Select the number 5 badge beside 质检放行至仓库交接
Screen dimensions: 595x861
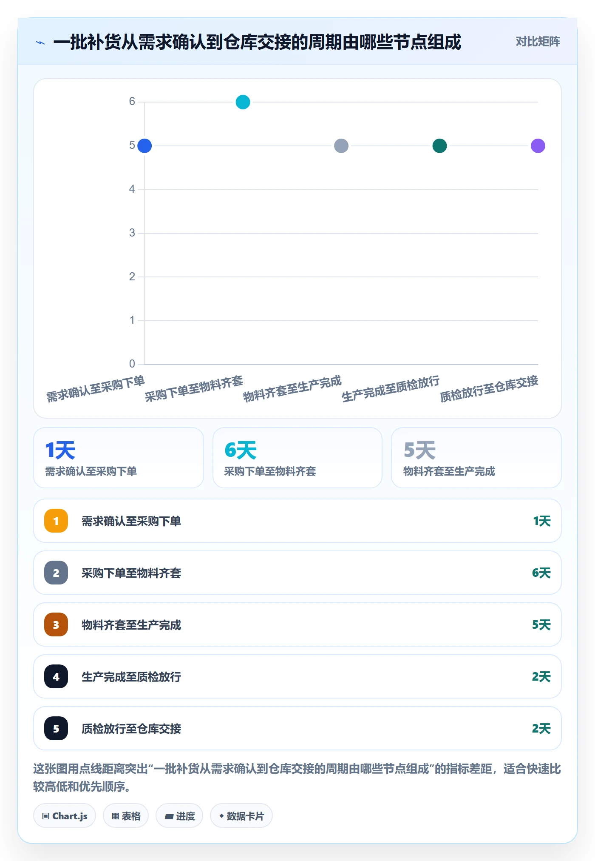click(x=56, y=728)
